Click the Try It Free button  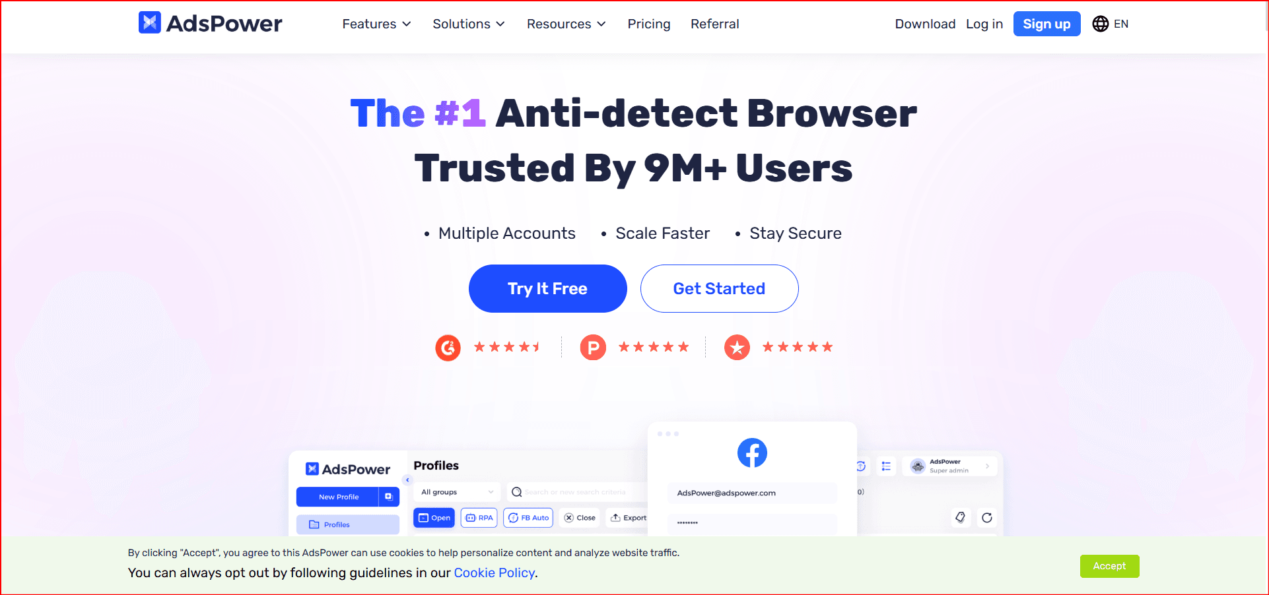(x=547, y=288)
